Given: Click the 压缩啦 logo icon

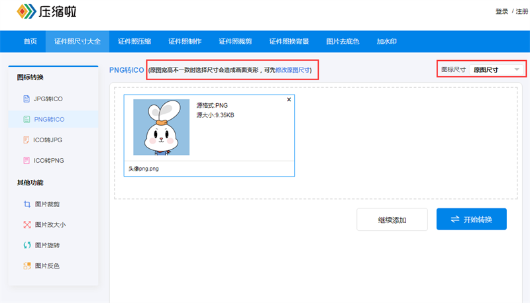Looking at the screenshot, I should point(26,11).
